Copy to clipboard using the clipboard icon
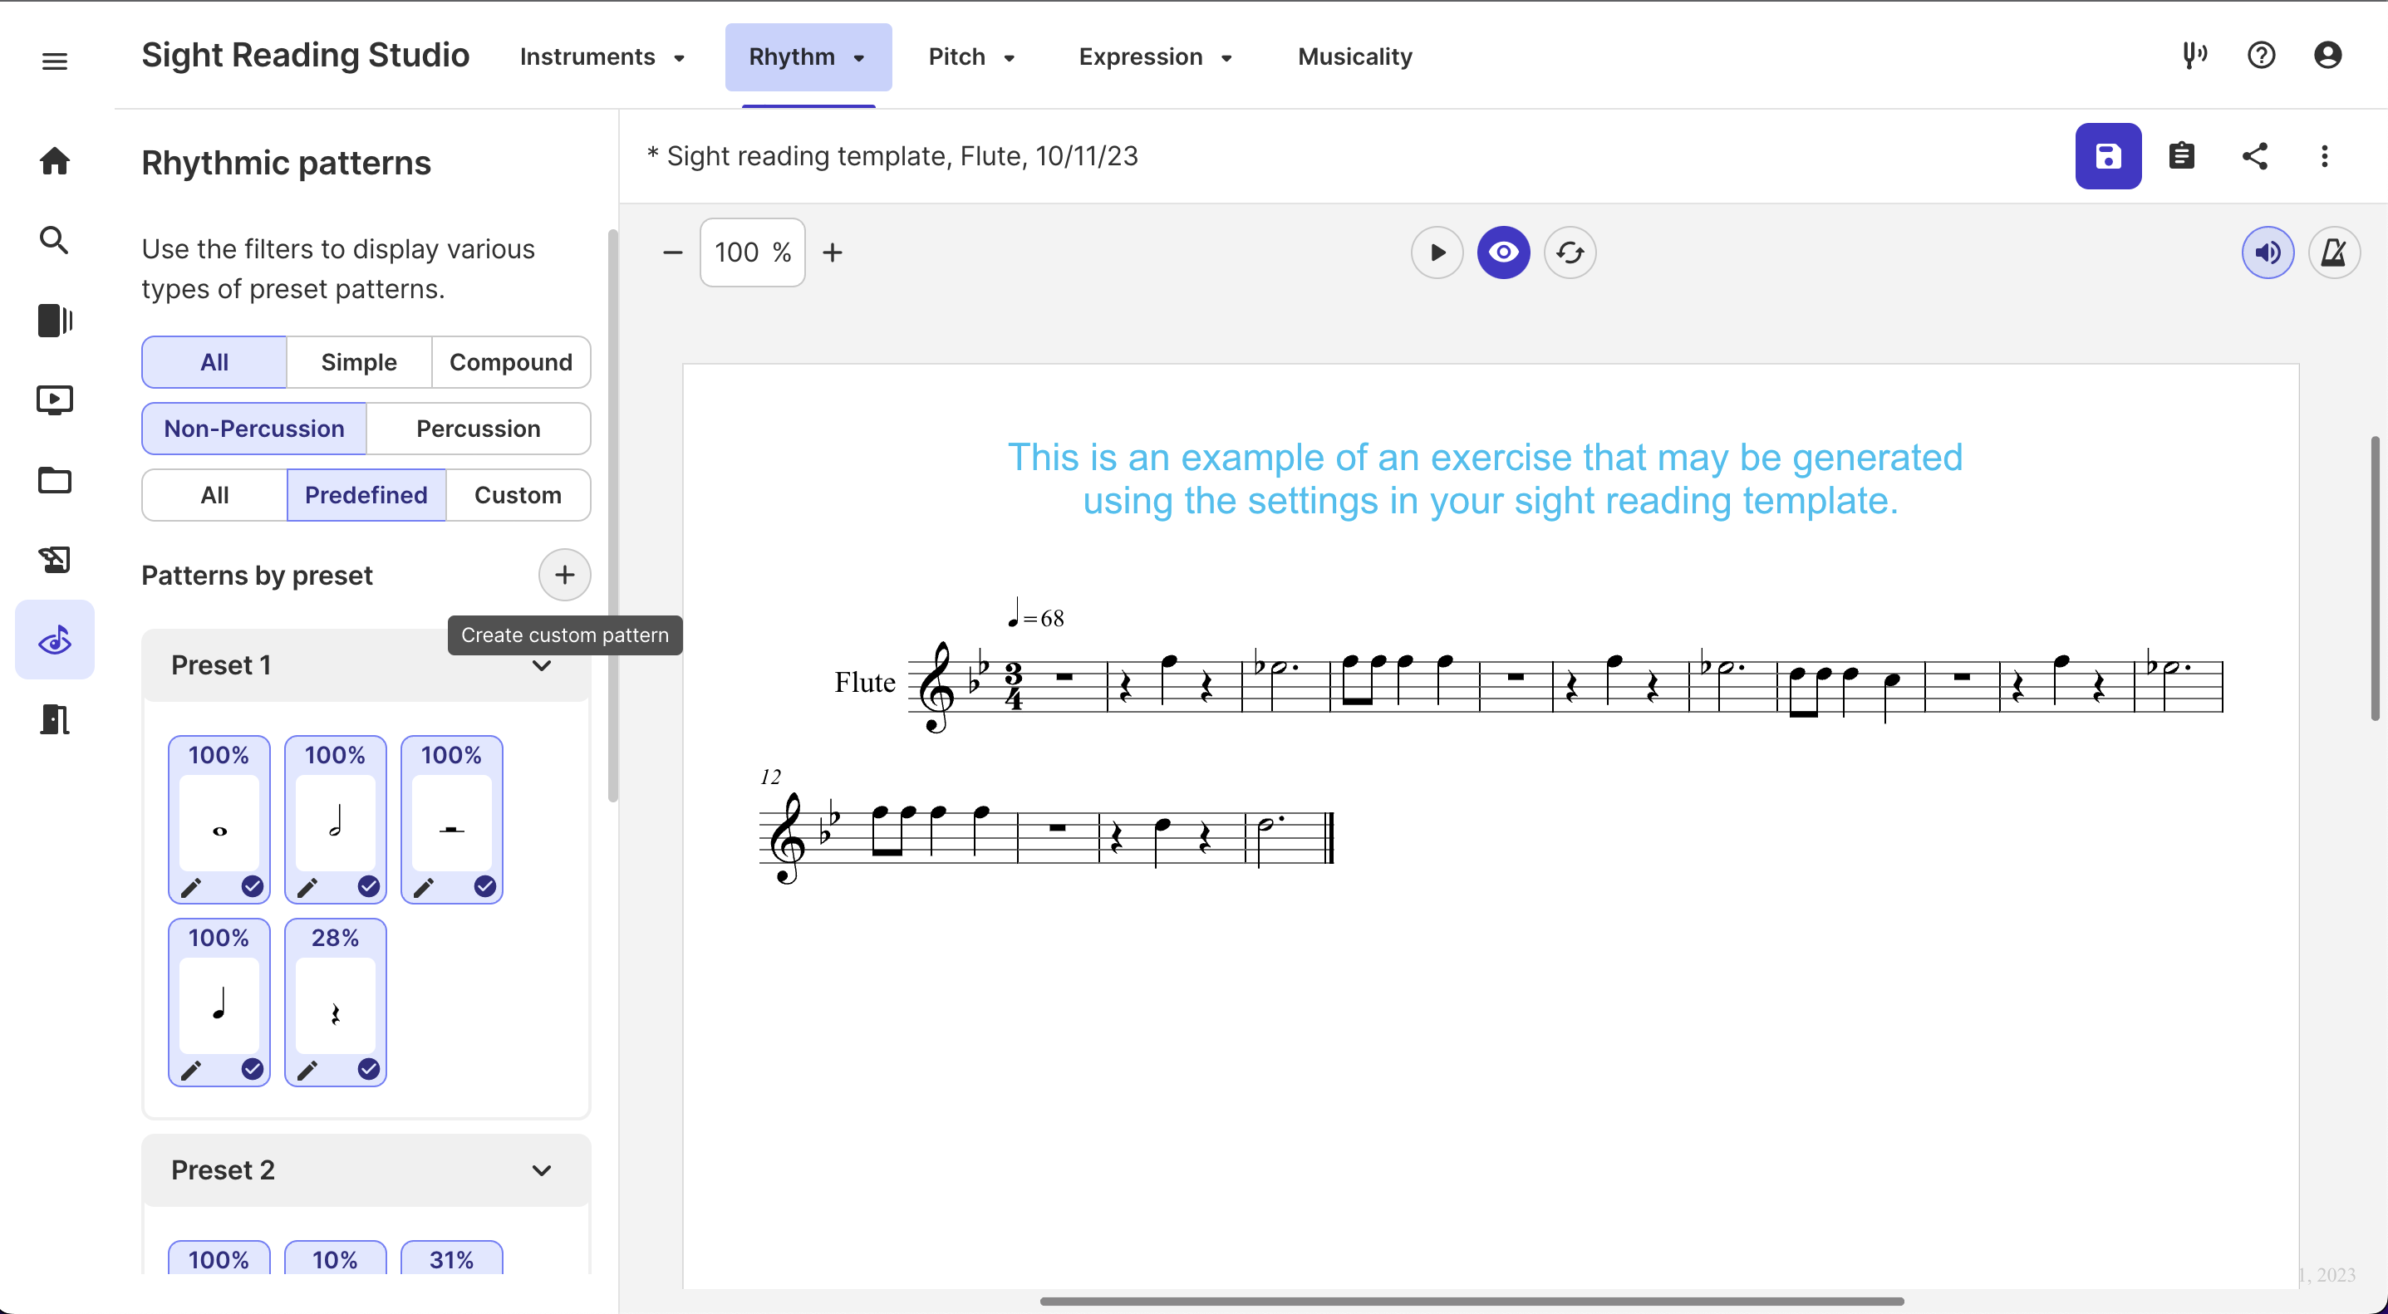This screenshot has height=1314, width=2388. click(x=2183, y=155)
